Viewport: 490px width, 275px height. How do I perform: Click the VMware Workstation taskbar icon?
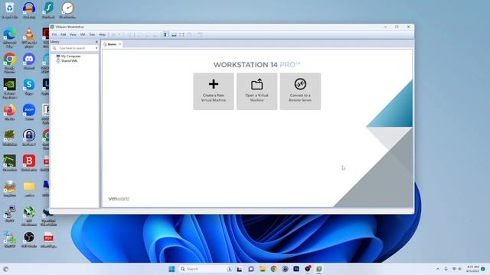pos(318,269)
